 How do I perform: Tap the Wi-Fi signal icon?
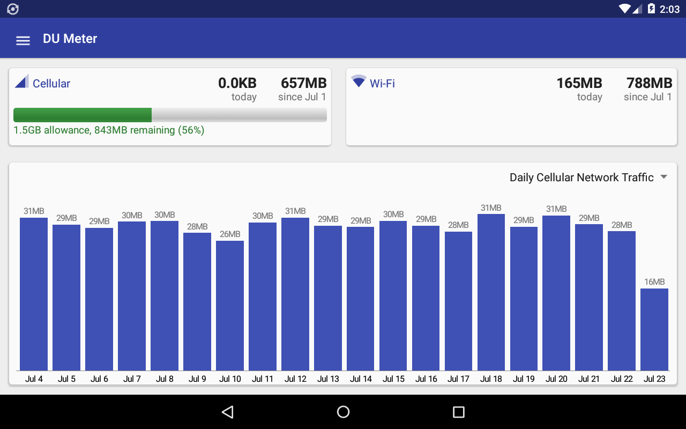359,82
